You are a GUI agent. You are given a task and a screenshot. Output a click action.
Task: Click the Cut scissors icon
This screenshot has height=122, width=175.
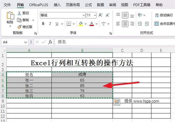click(19, 13)
